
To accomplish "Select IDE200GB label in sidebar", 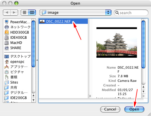I will tap(18, 98).
